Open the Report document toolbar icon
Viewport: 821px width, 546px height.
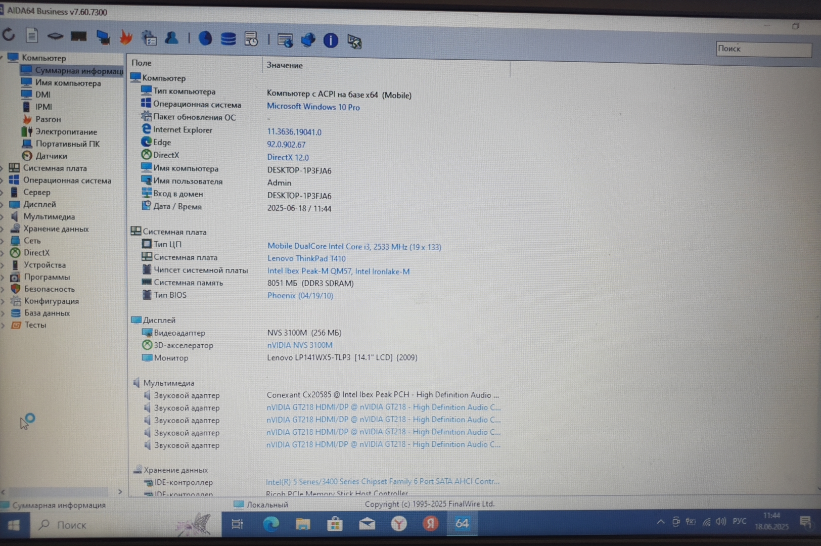(x=32, y=35)
